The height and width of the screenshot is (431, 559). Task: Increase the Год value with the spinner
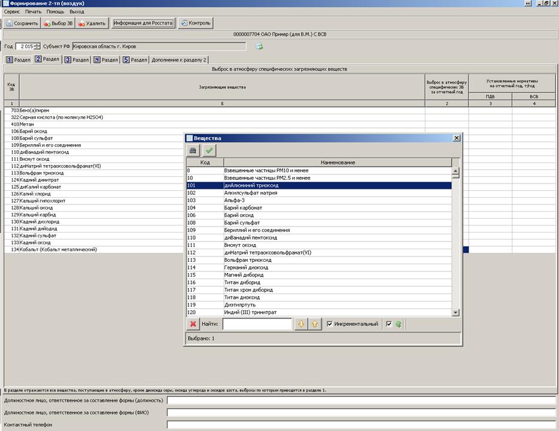click(x=38, y=44)
